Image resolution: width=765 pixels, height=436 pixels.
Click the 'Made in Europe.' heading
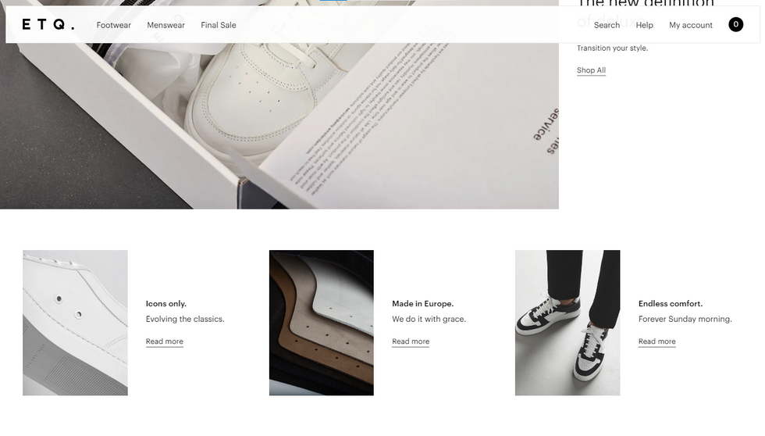pyautogui.click(x=423, y=304)
